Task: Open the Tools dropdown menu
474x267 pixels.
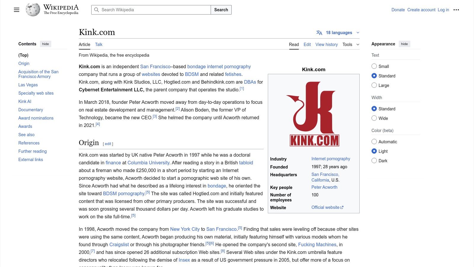Action: (x=351, y=44)
